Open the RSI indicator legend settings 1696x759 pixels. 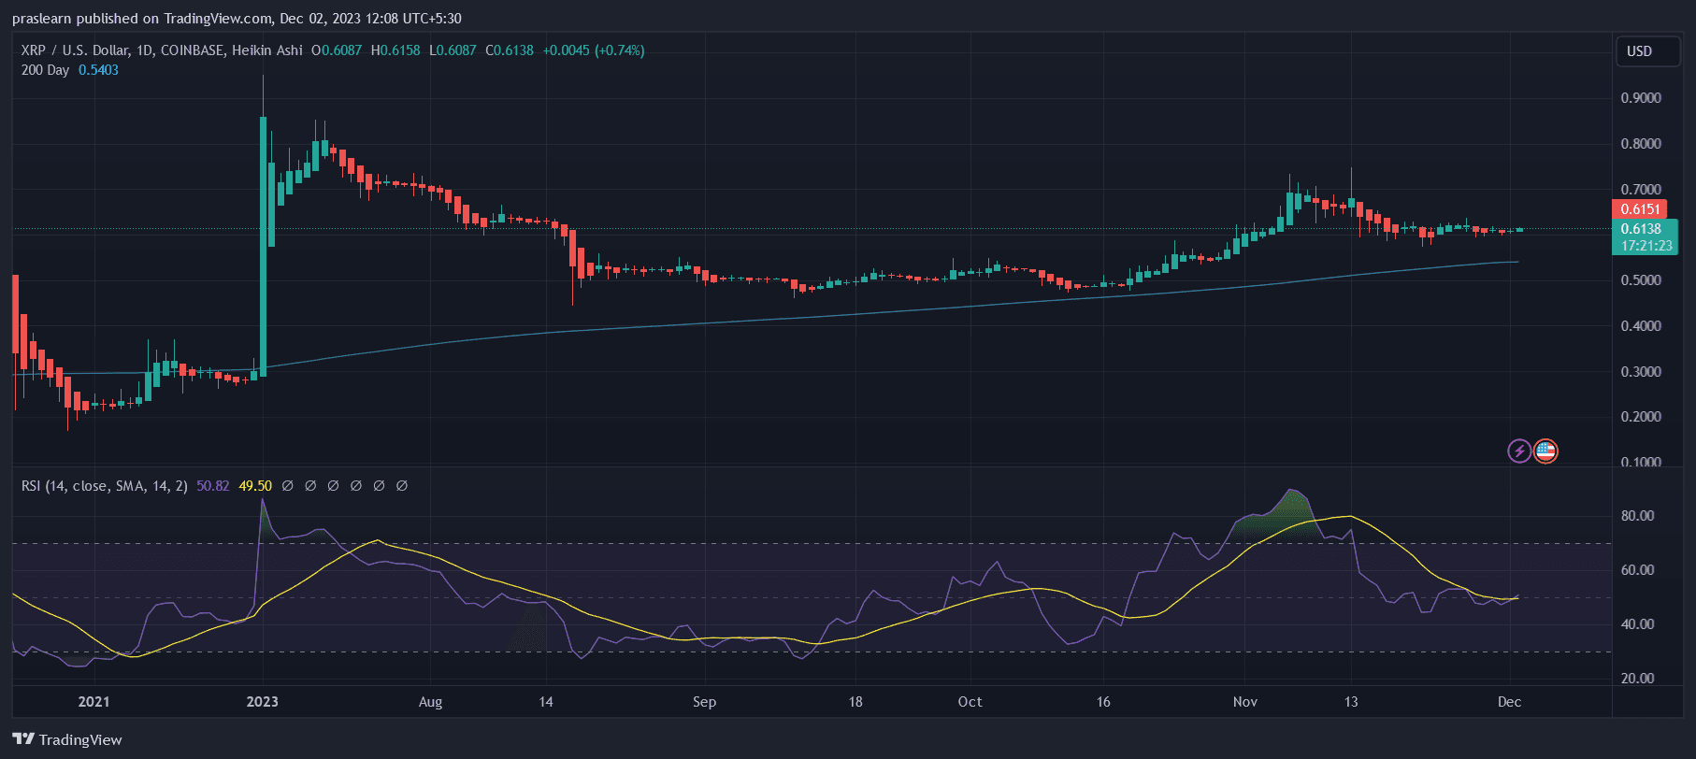104,486
